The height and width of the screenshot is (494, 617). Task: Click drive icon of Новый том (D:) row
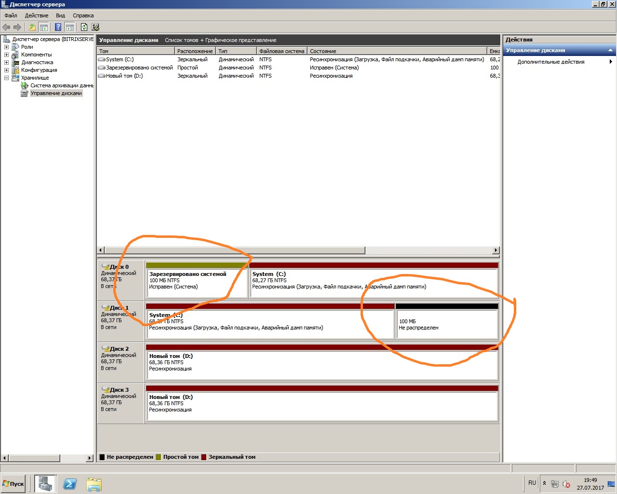(102, 76)
